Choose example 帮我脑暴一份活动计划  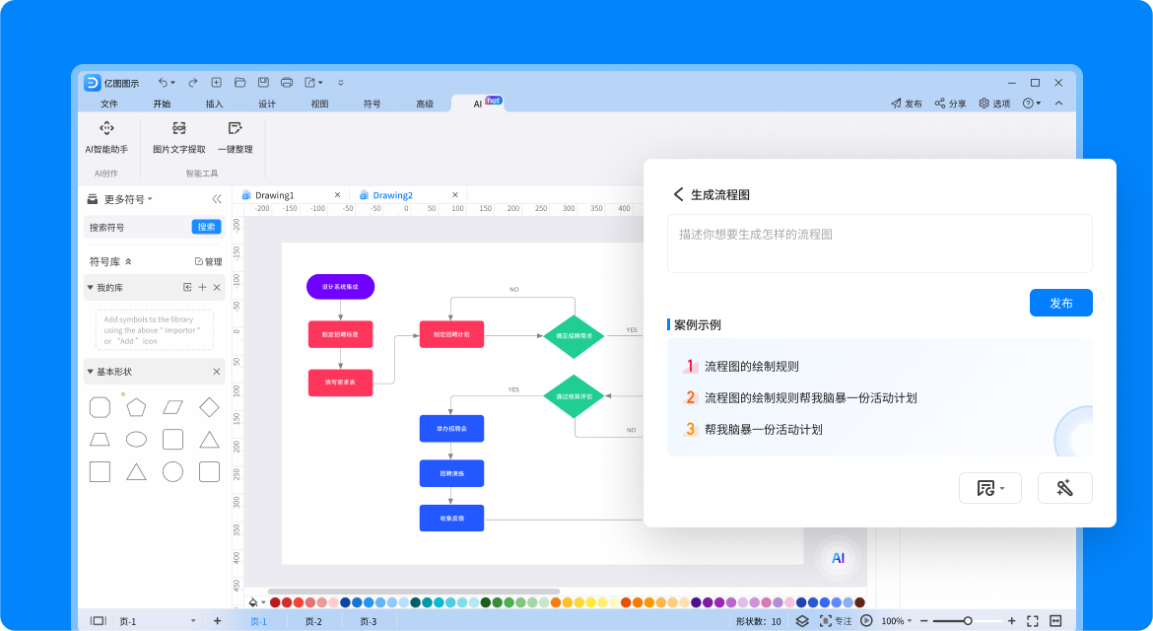click(763, 429)
